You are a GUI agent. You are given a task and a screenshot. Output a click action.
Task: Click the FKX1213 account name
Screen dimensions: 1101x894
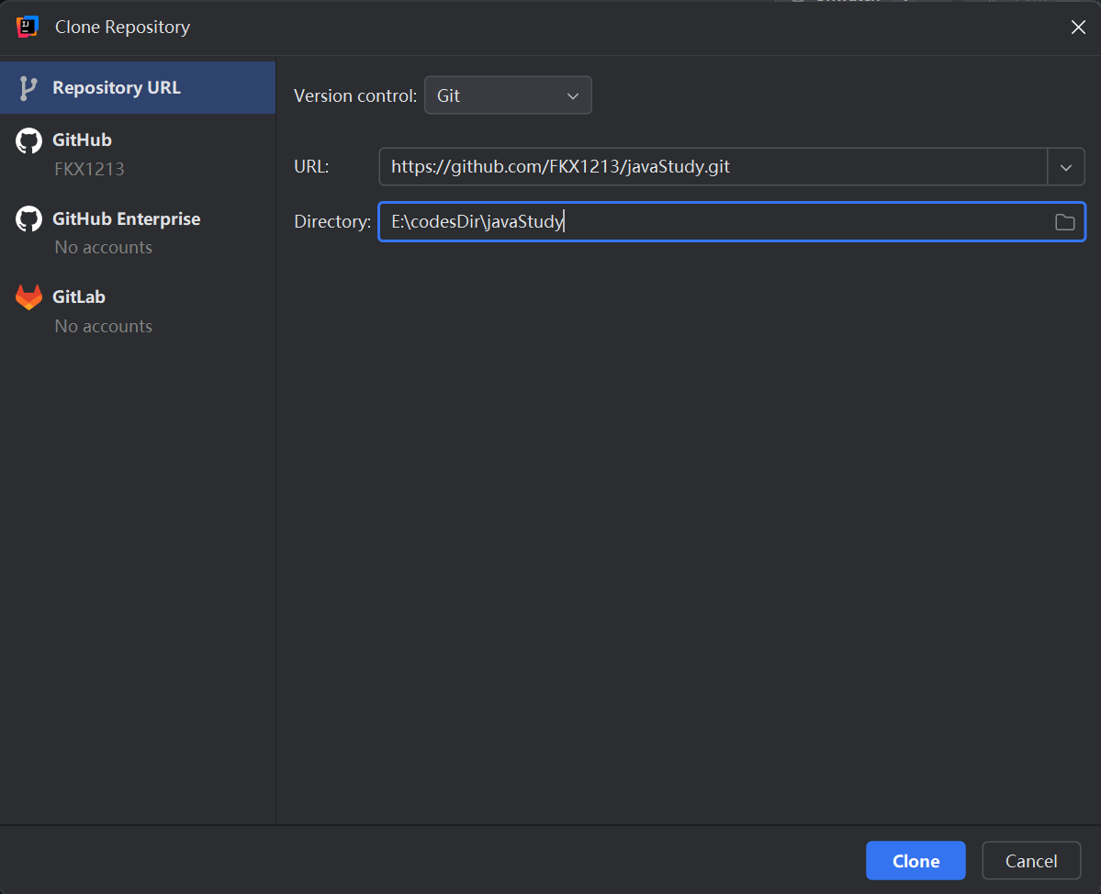pos(89,169)
